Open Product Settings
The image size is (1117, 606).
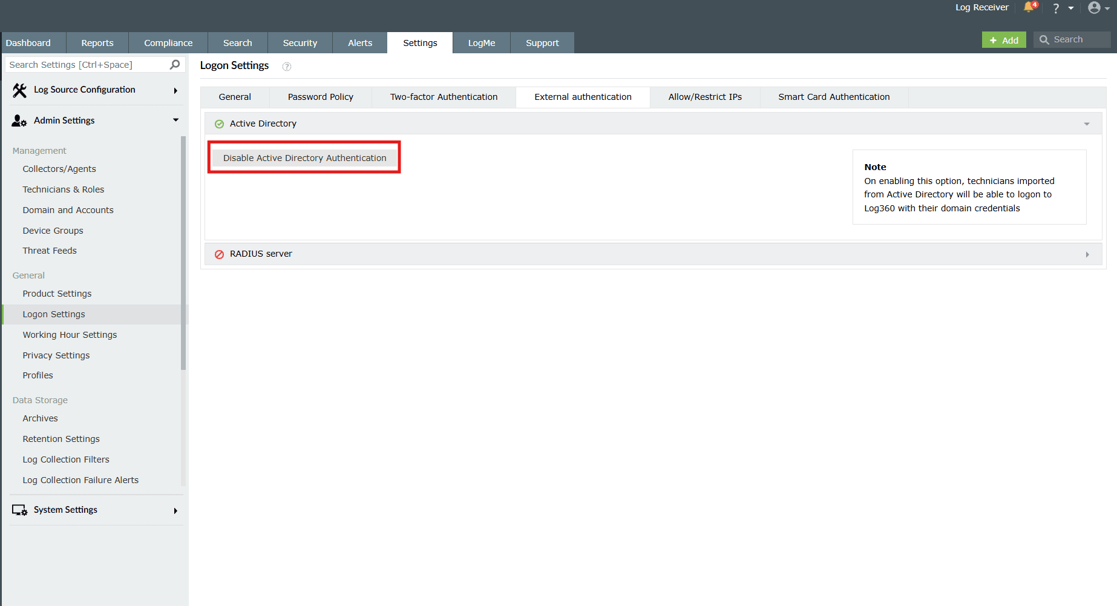click(x=57, y=294)
